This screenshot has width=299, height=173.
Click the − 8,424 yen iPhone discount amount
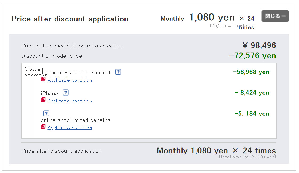coord(252,93)
